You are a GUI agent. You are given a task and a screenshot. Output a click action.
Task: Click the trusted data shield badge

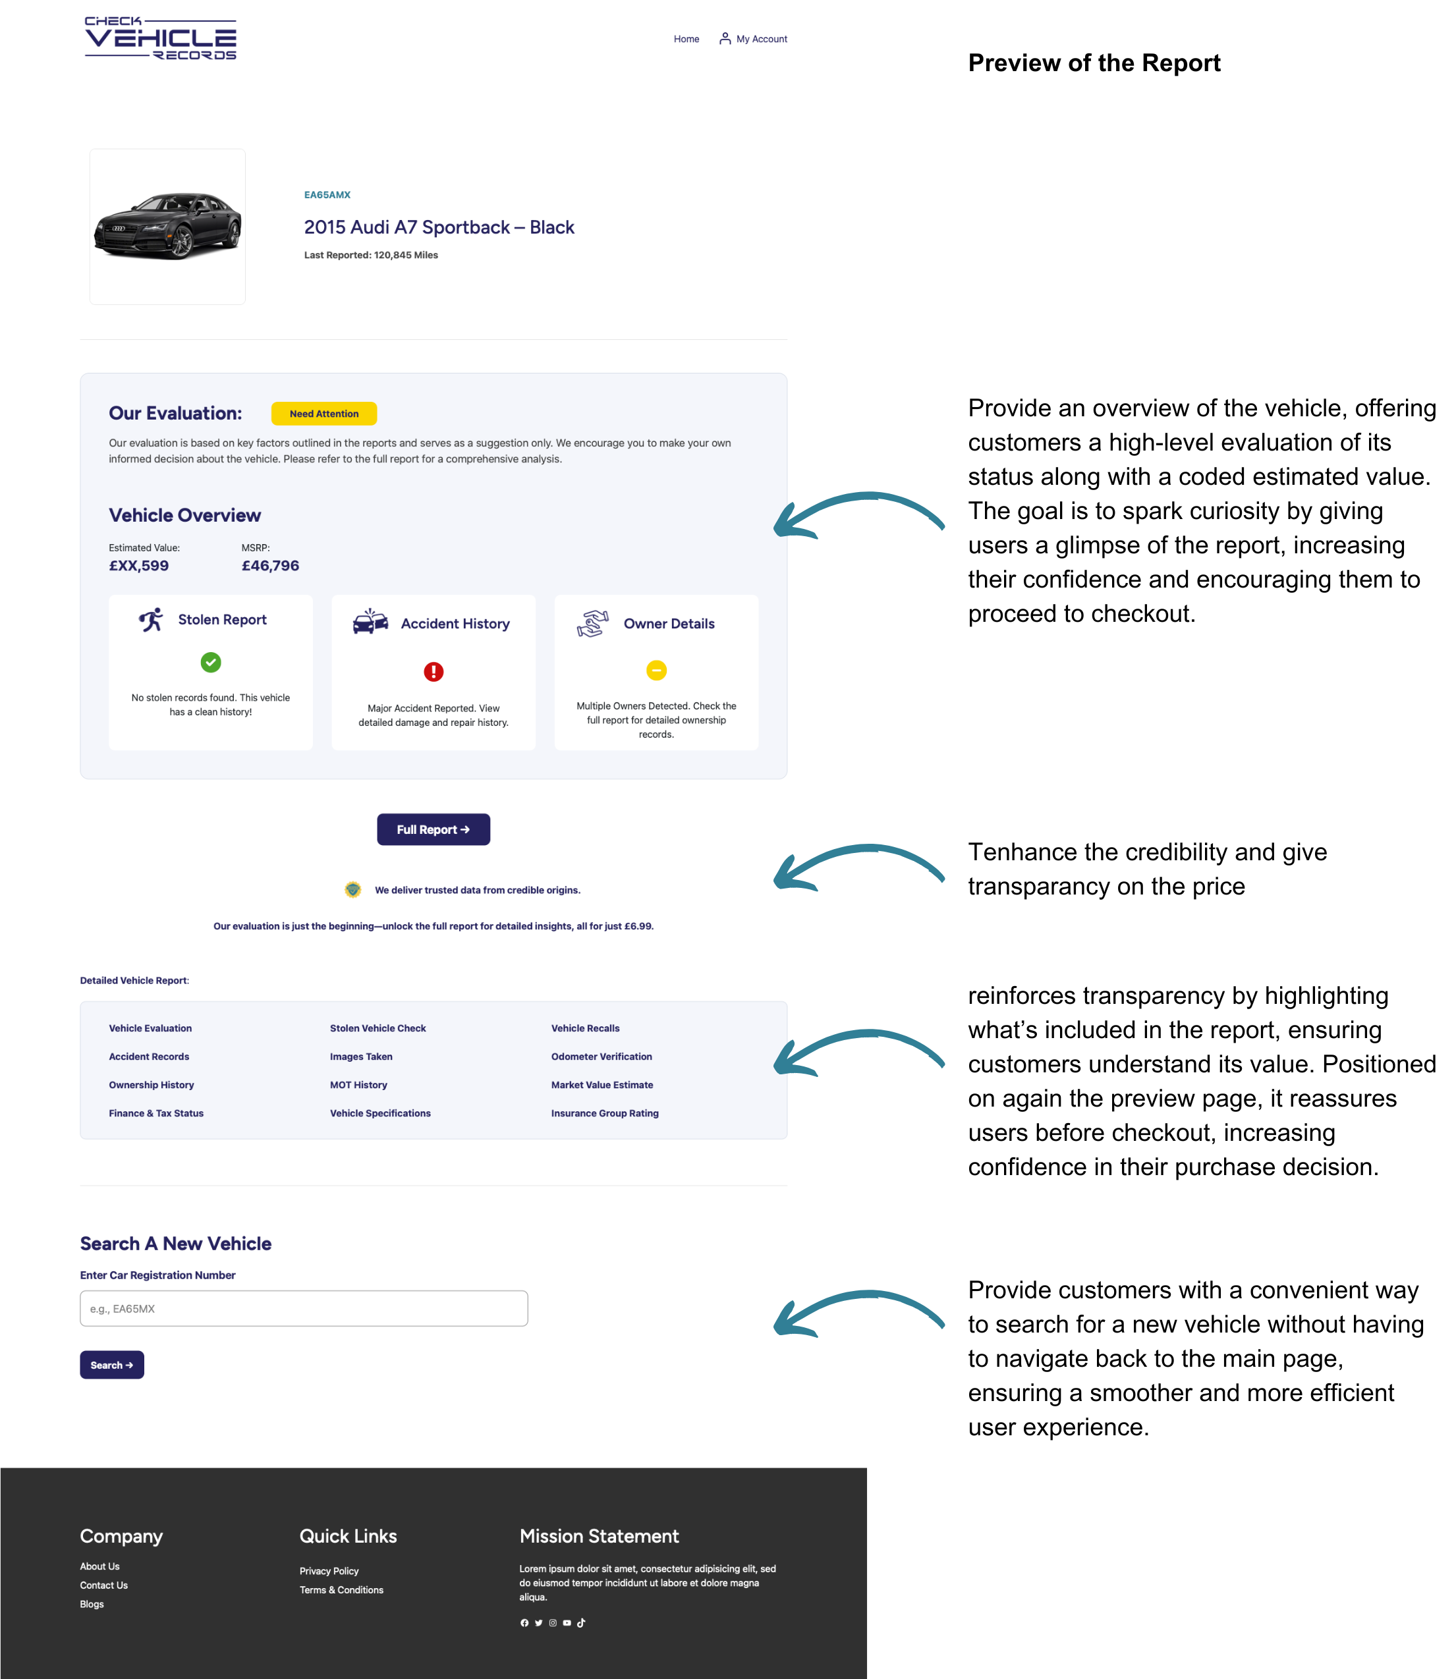(352, 889)
